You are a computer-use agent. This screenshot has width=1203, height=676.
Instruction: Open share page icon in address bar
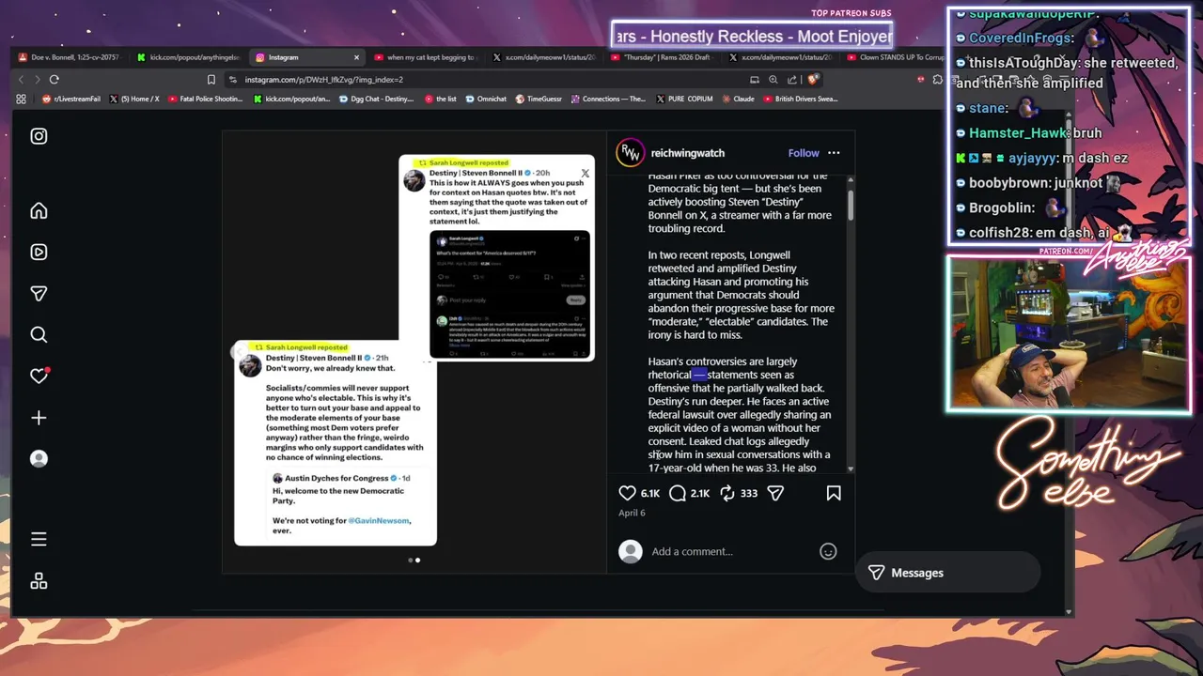point(792,80)
